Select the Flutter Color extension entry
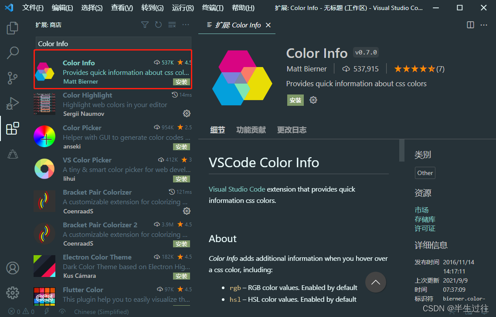This screenshot has width=496, height=317. 113,296
